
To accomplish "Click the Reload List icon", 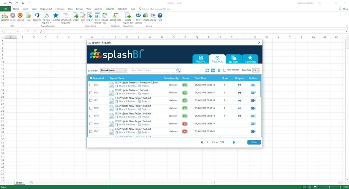I will pos(105,15).
